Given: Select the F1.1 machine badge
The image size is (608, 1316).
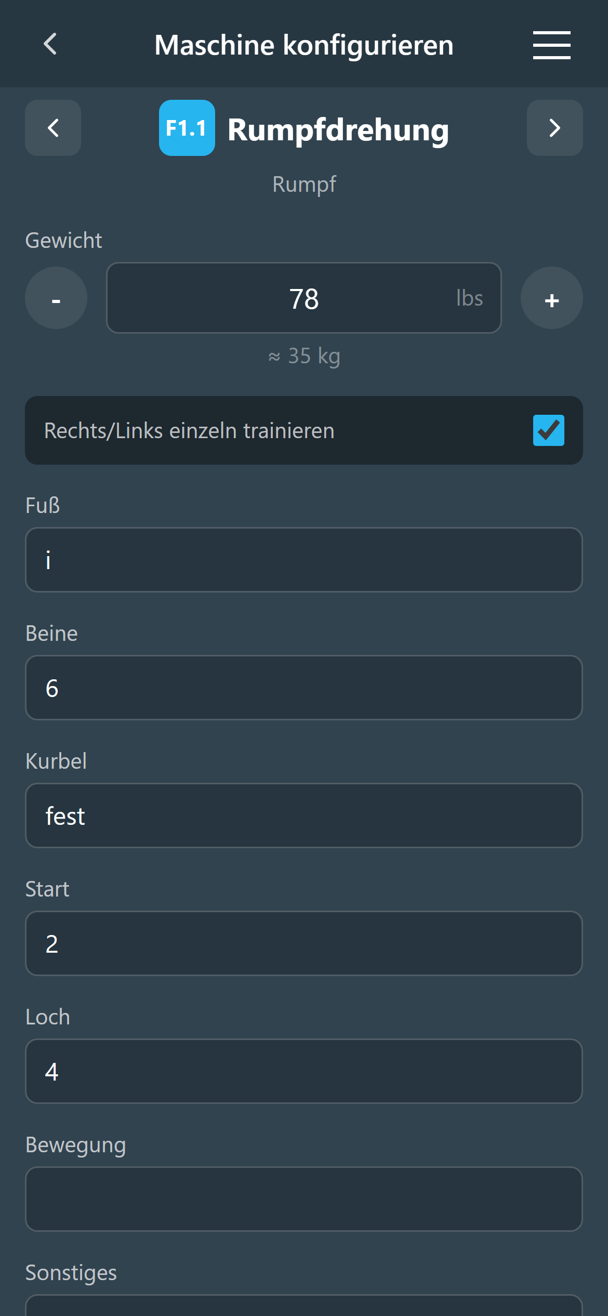Looking at the screenshot, I should click(x=187, y=128).
